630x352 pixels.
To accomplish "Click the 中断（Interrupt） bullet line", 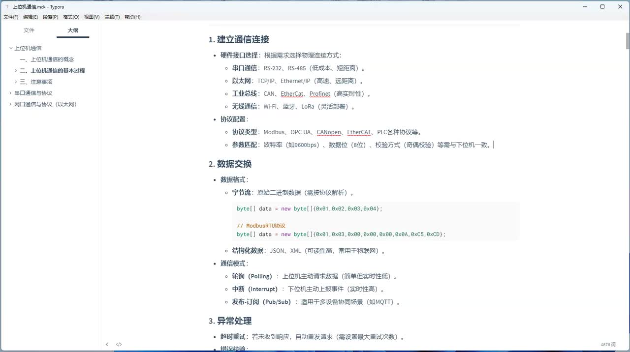I will point(309,289).
